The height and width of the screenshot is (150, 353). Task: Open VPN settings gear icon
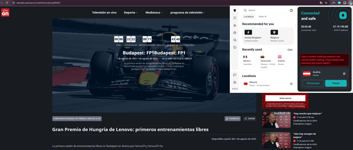pos(235,82)
